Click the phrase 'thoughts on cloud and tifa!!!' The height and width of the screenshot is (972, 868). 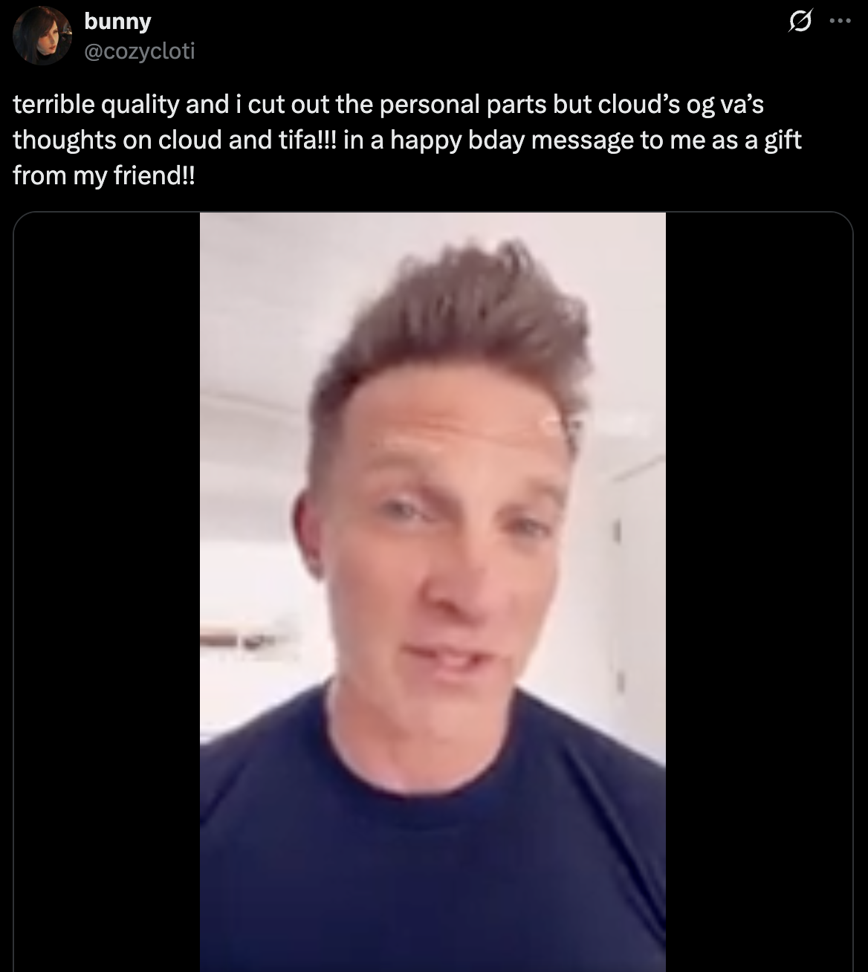point(175,140)
